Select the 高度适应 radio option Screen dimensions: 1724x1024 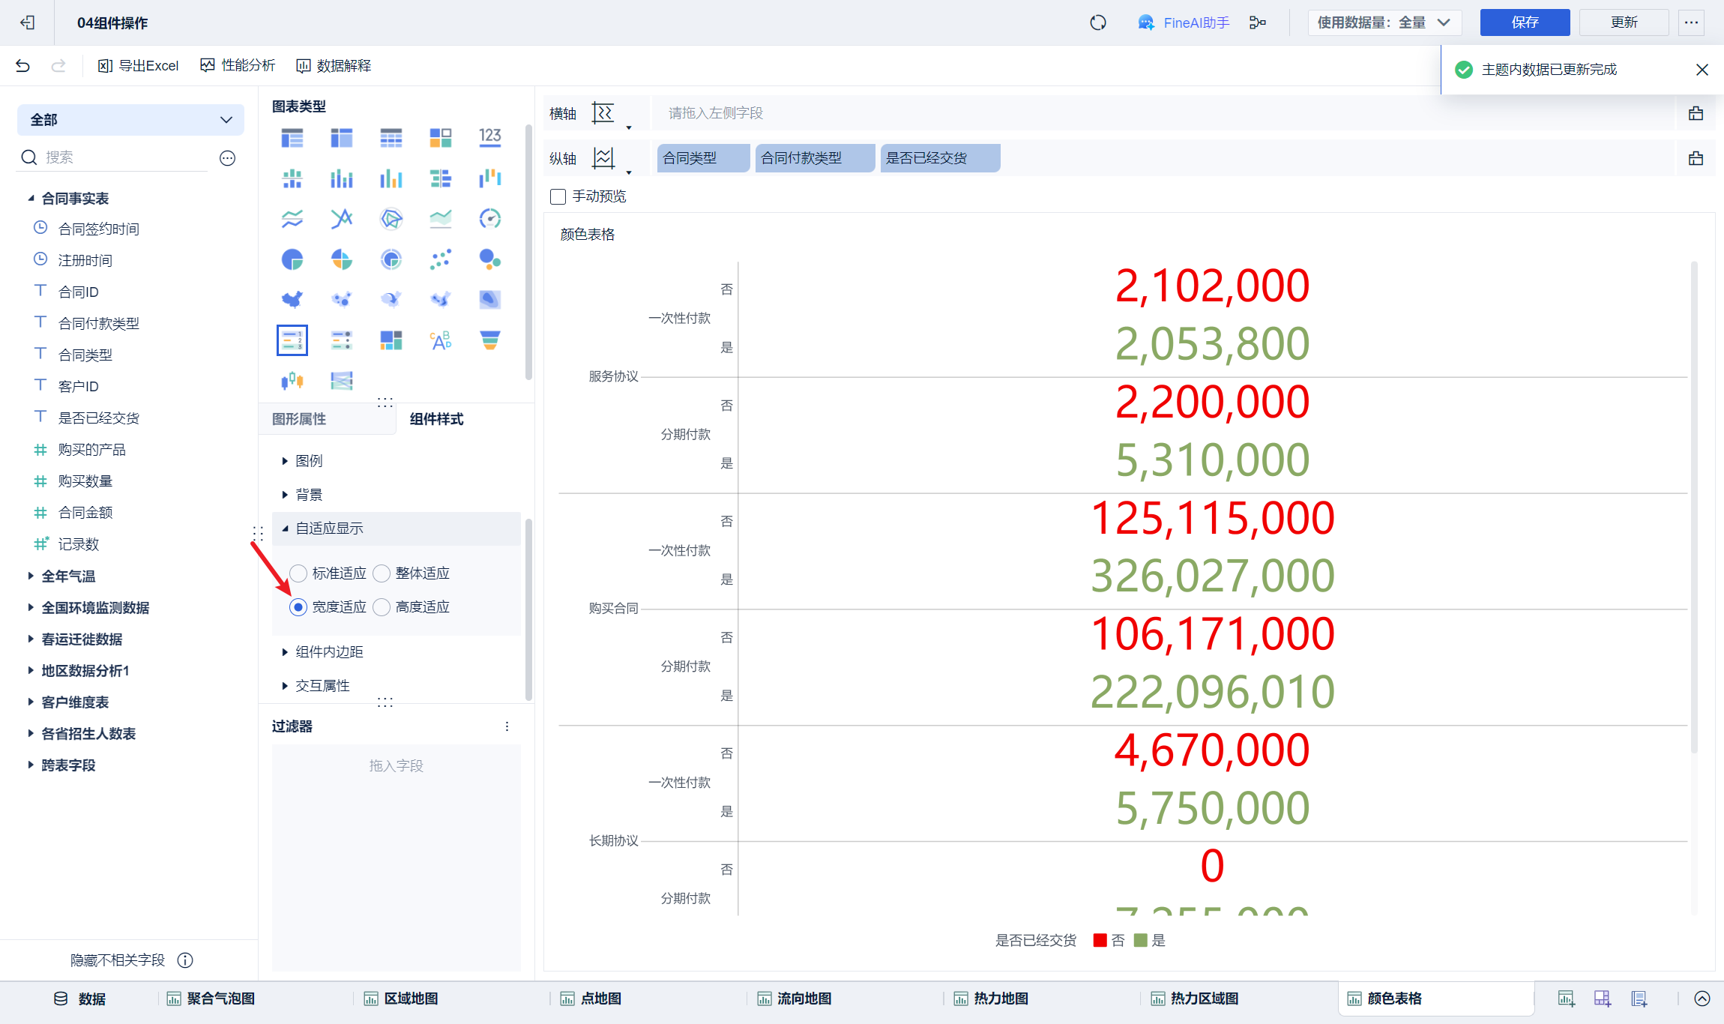[x=382, y=607]
